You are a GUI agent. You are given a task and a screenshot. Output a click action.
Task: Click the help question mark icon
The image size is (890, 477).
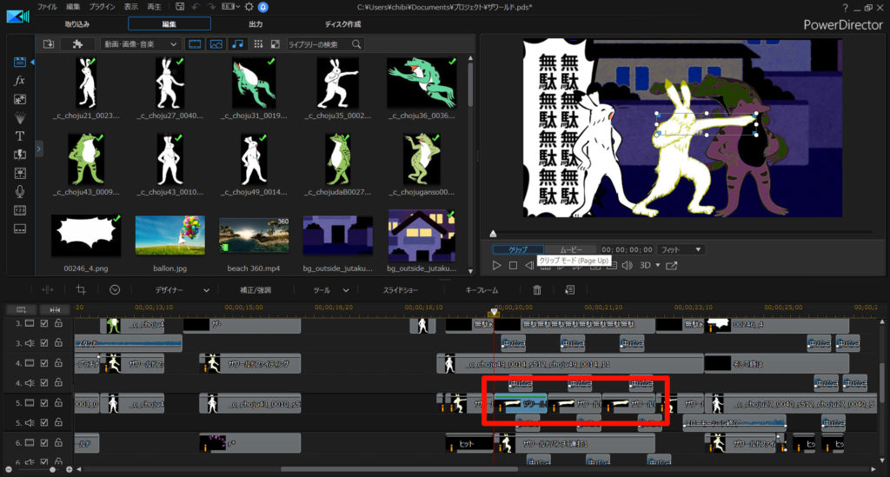pos(845,7)
